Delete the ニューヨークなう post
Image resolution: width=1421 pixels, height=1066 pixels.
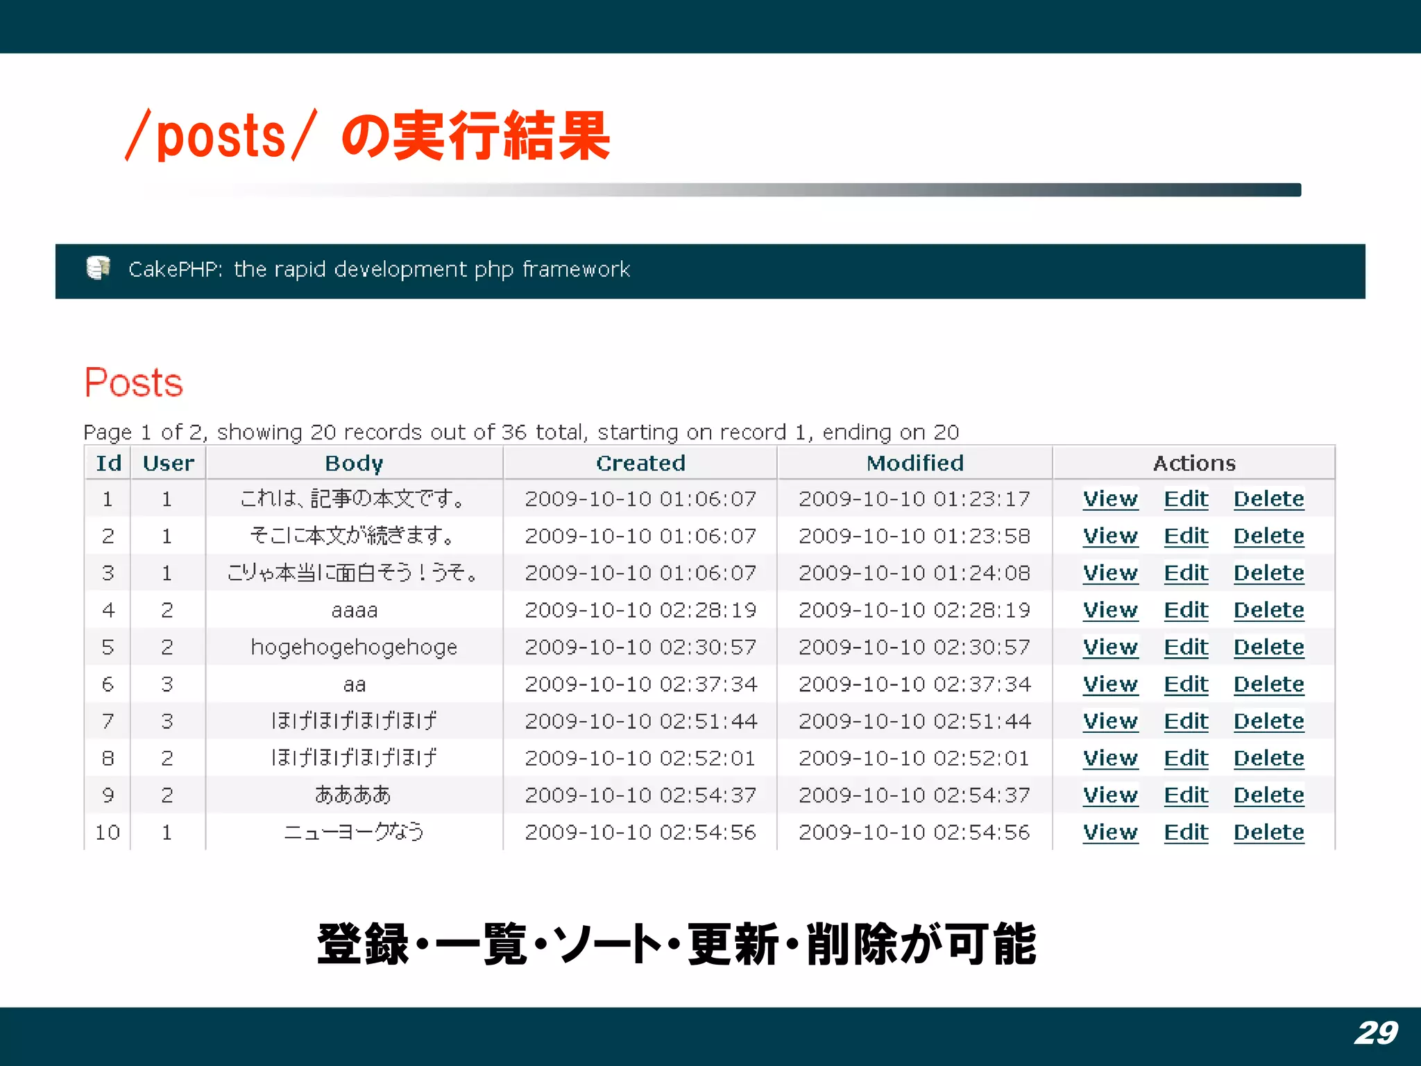pyautogui.click(x=1268, y=832)
